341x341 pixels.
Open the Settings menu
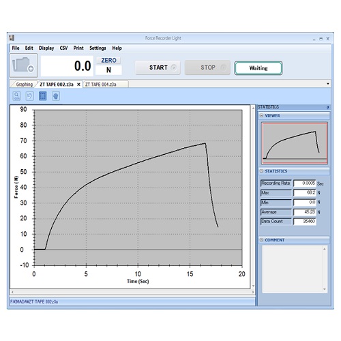[98, 48]
